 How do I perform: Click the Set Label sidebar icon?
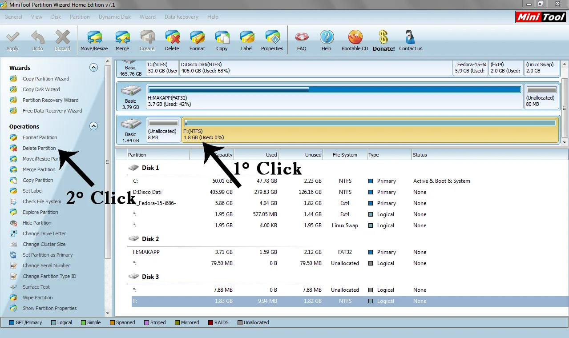point(14,191)
